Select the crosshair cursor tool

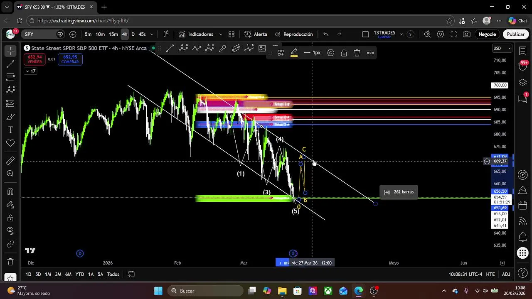click(x=10, y=51)
